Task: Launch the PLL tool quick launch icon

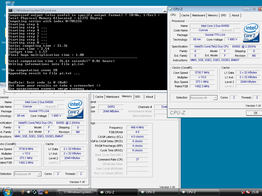Action: [40, 192]
